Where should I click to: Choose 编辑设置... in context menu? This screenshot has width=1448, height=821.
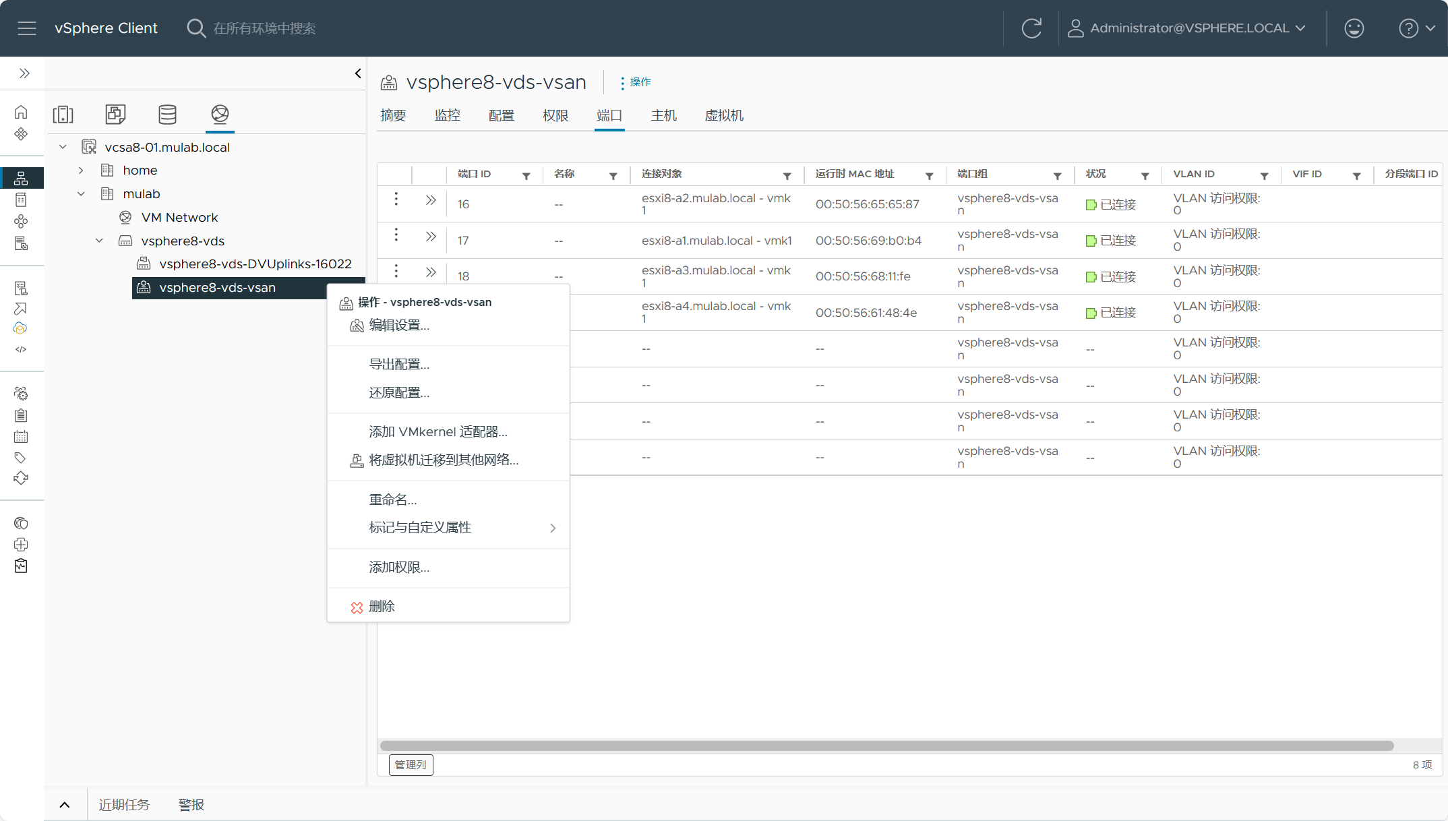(448, 326)
